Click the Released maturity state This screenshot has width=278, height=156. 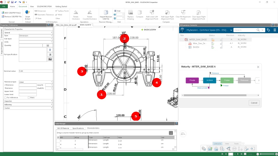[244, 80]
